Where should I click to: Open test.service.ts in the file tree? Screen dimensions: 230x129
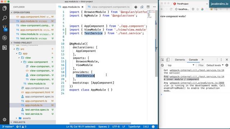33,114
